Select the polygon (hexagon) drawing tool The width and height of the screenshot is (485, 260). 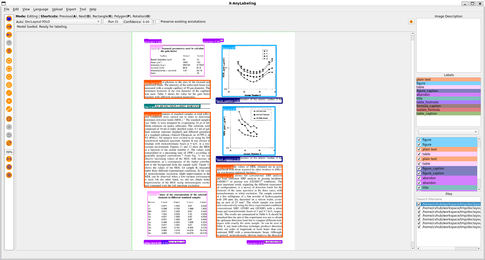(9, 61)
